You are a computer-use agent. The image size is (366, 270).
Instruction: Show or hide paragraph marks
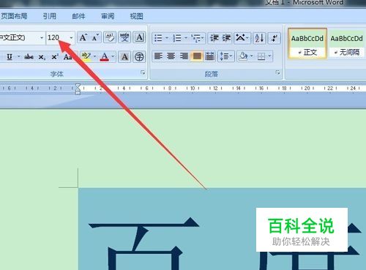tap(274, 38)
